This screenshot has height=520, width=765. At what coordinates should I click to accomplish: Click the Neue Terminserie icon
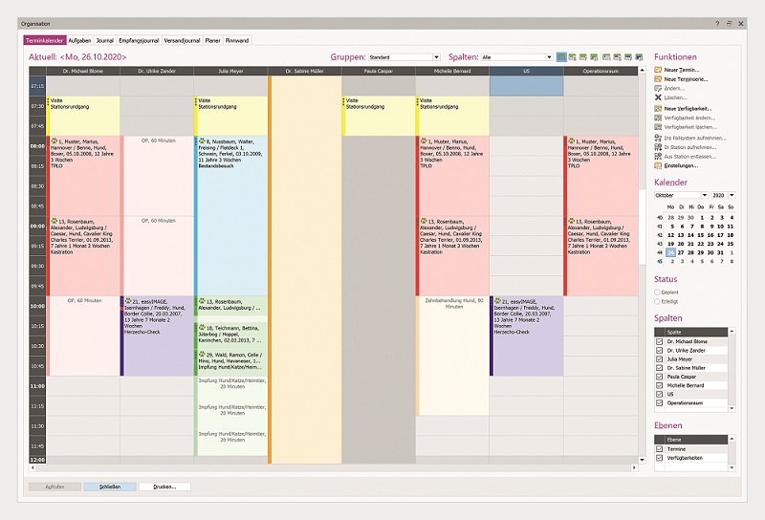658,80
